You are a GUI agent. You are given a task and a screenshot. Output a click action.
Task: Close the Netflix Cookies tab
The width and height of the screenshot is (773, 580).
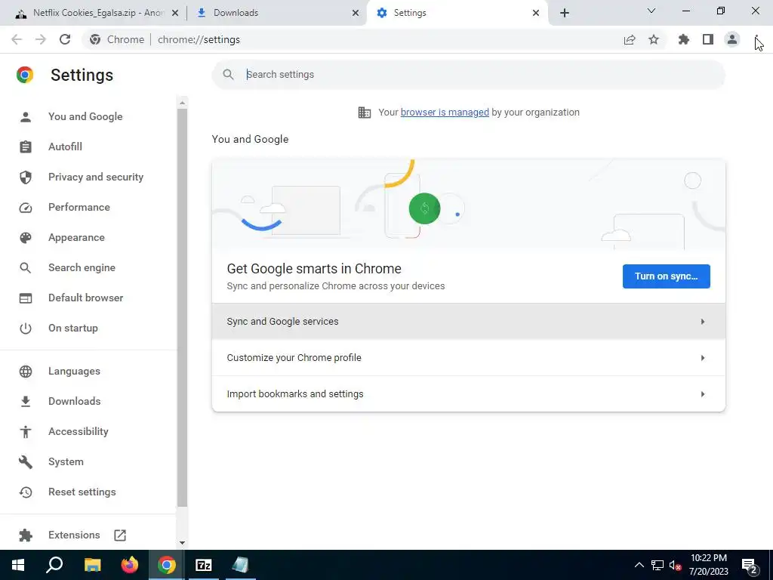[x=175, y=14]
